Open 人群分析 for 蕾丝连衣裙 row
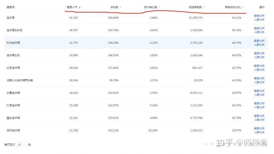The image size is (274, 154). coord(259,120)
